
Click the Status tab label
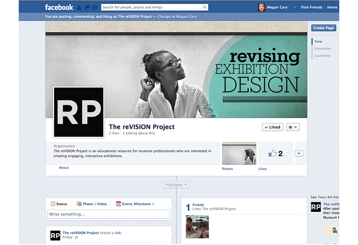pos(62,204)
